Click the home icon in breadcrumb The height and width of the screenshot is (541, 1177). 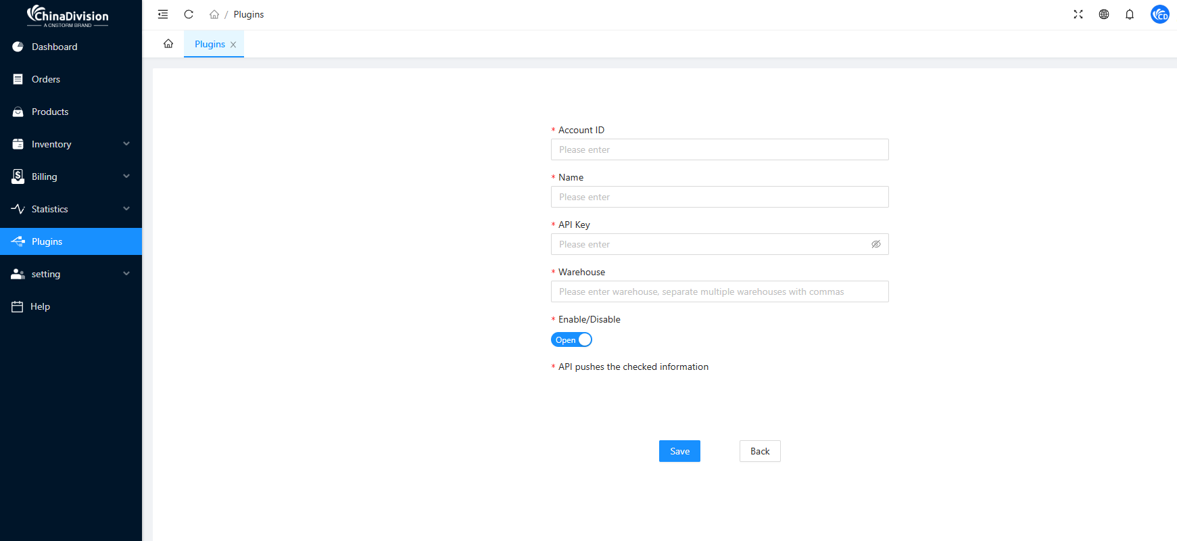[x=214, y=14]
